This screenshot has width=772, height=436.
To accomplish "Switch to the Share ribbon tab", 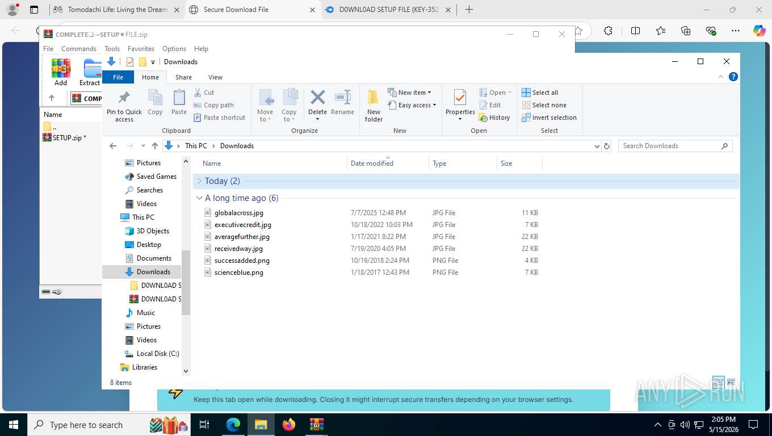I will (183, 77).
